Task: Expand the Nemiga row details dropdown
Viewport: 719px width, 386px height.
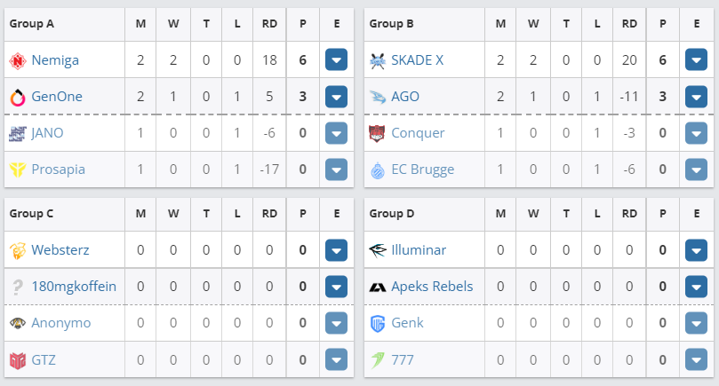Action: pyautogui.click(x=336, y=61)
